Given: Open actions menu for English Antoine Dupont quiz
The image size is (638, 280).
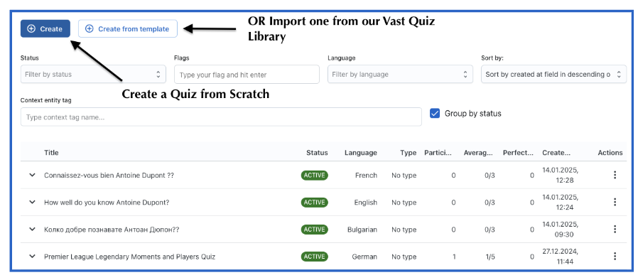Looking at the screenshot, I should (615, 203).
